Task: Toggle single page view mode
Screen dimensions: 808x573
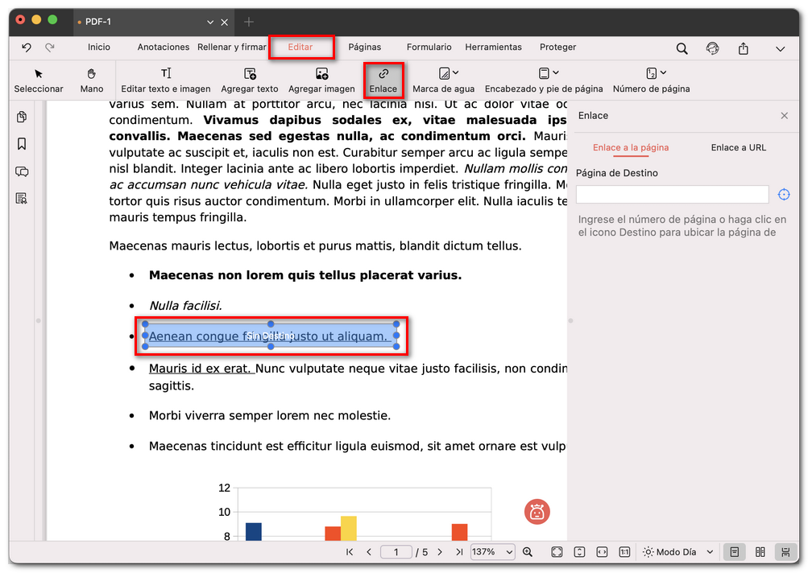Action: (x=734, y=552)
